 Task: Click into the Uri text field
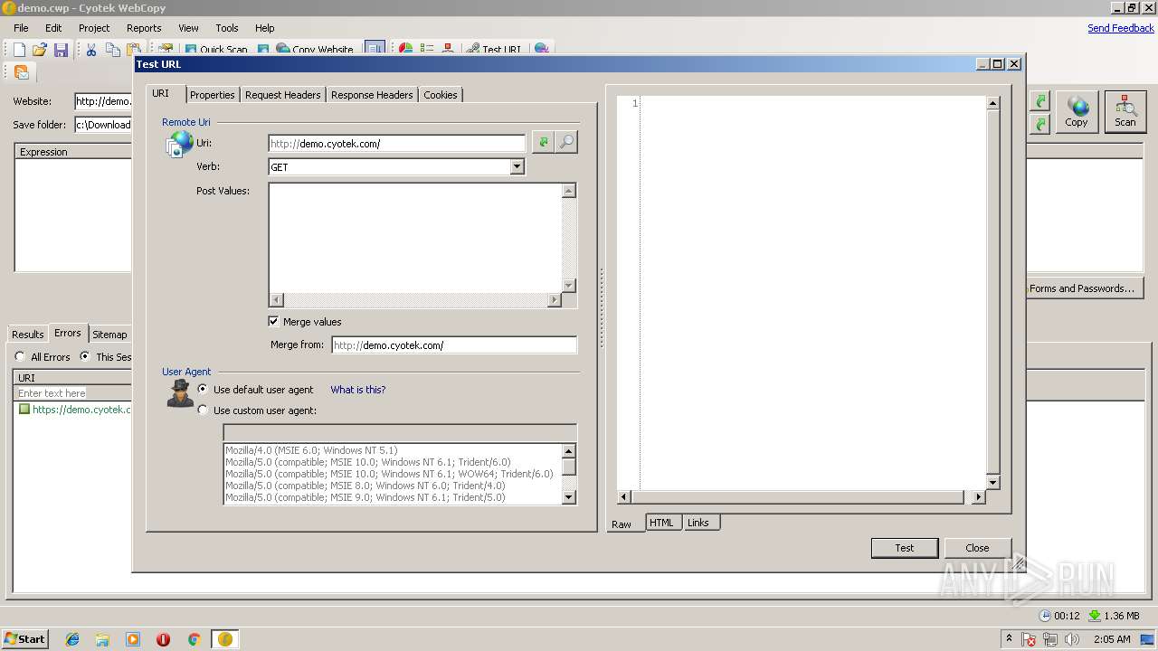(x=396, y=143)
